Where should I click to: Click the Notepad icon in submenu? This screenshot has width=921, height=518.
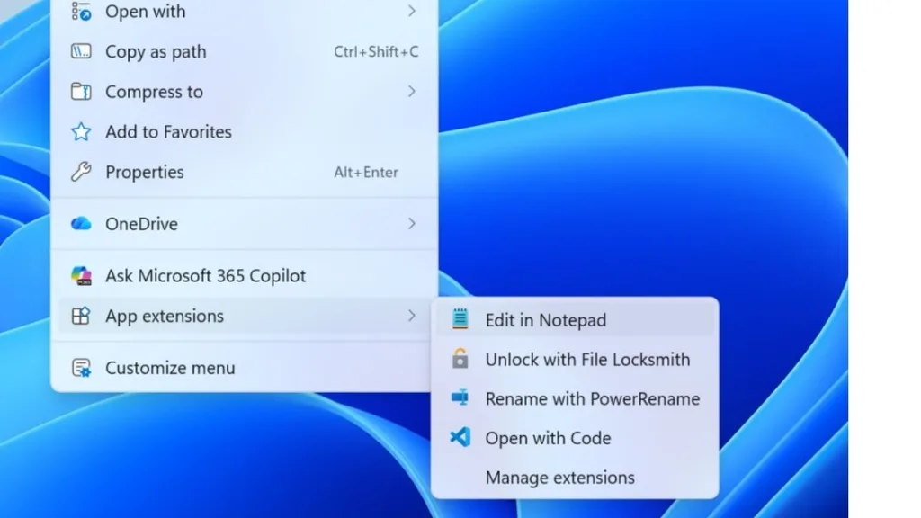[x=460, y=319]
